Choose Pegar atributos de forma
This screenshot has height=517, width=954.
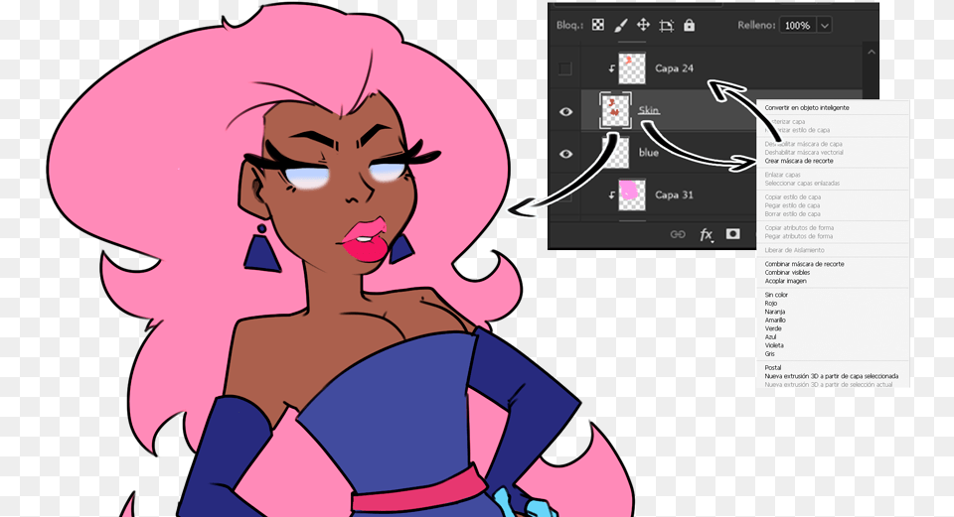click(x=798, y=236)
